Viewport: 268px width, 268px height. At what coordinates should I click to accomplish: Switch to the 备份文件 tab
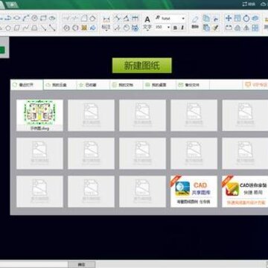click(193, 85)
